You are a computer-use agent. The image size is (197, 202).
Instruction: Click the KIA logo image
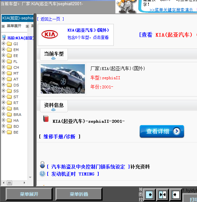(50, 34)
